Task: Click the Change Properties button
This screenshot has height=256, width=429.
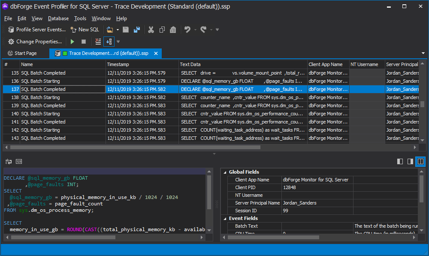Action: tap(35, 42)
